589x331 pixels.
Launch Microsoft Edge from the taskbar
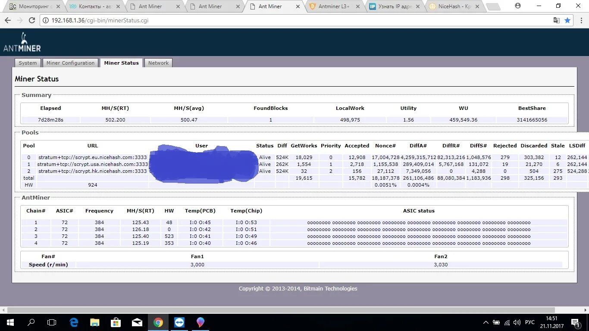click(x=74, y=322)
